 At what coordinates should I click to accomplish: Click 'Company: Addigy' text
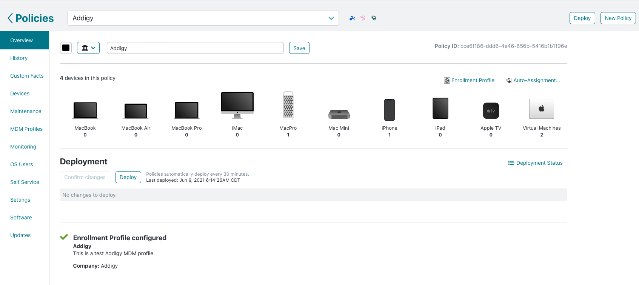95,266
